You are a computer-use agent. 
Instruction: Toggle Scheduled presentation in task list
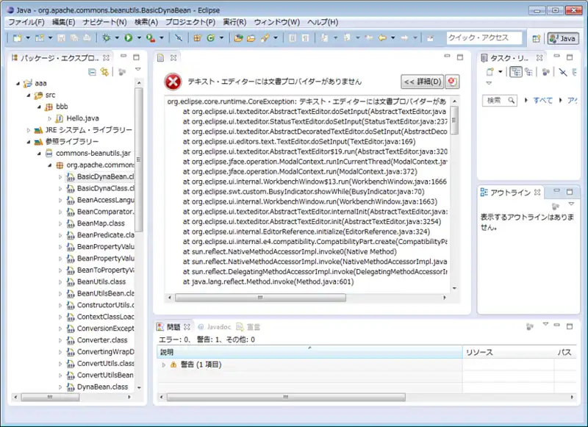tap(528, 71)
